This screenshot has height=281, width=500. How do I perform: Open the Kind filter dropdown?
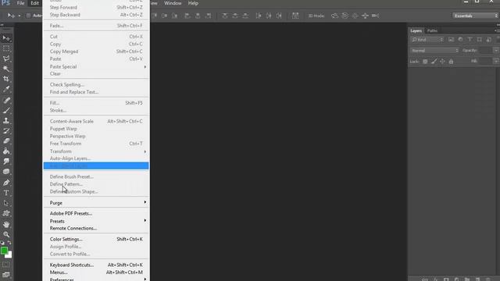(427, 40)
